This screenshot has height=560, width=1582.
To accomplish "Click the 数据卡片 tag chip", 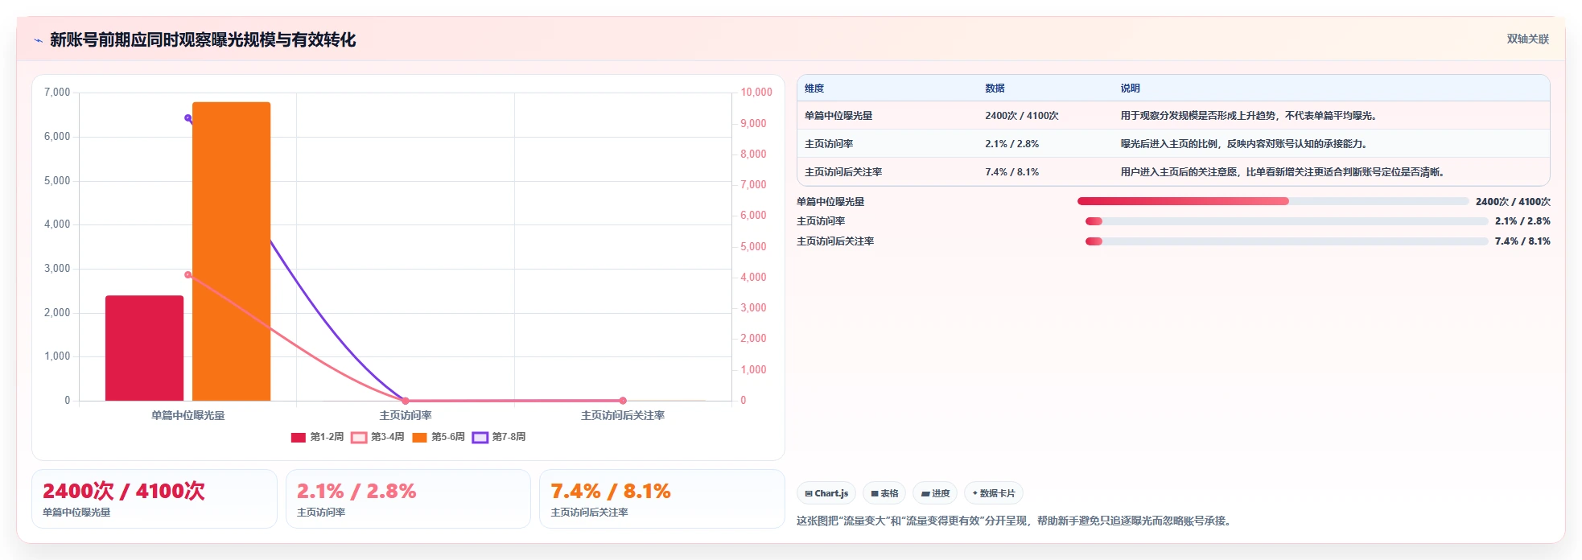I will point(994,493).
